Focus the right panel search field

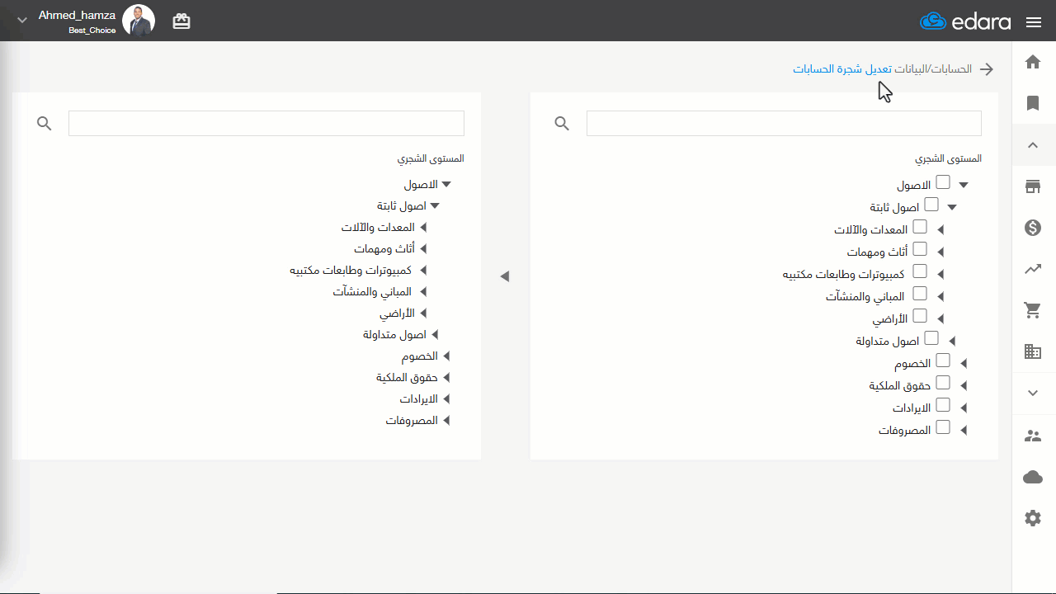[784, 124]
